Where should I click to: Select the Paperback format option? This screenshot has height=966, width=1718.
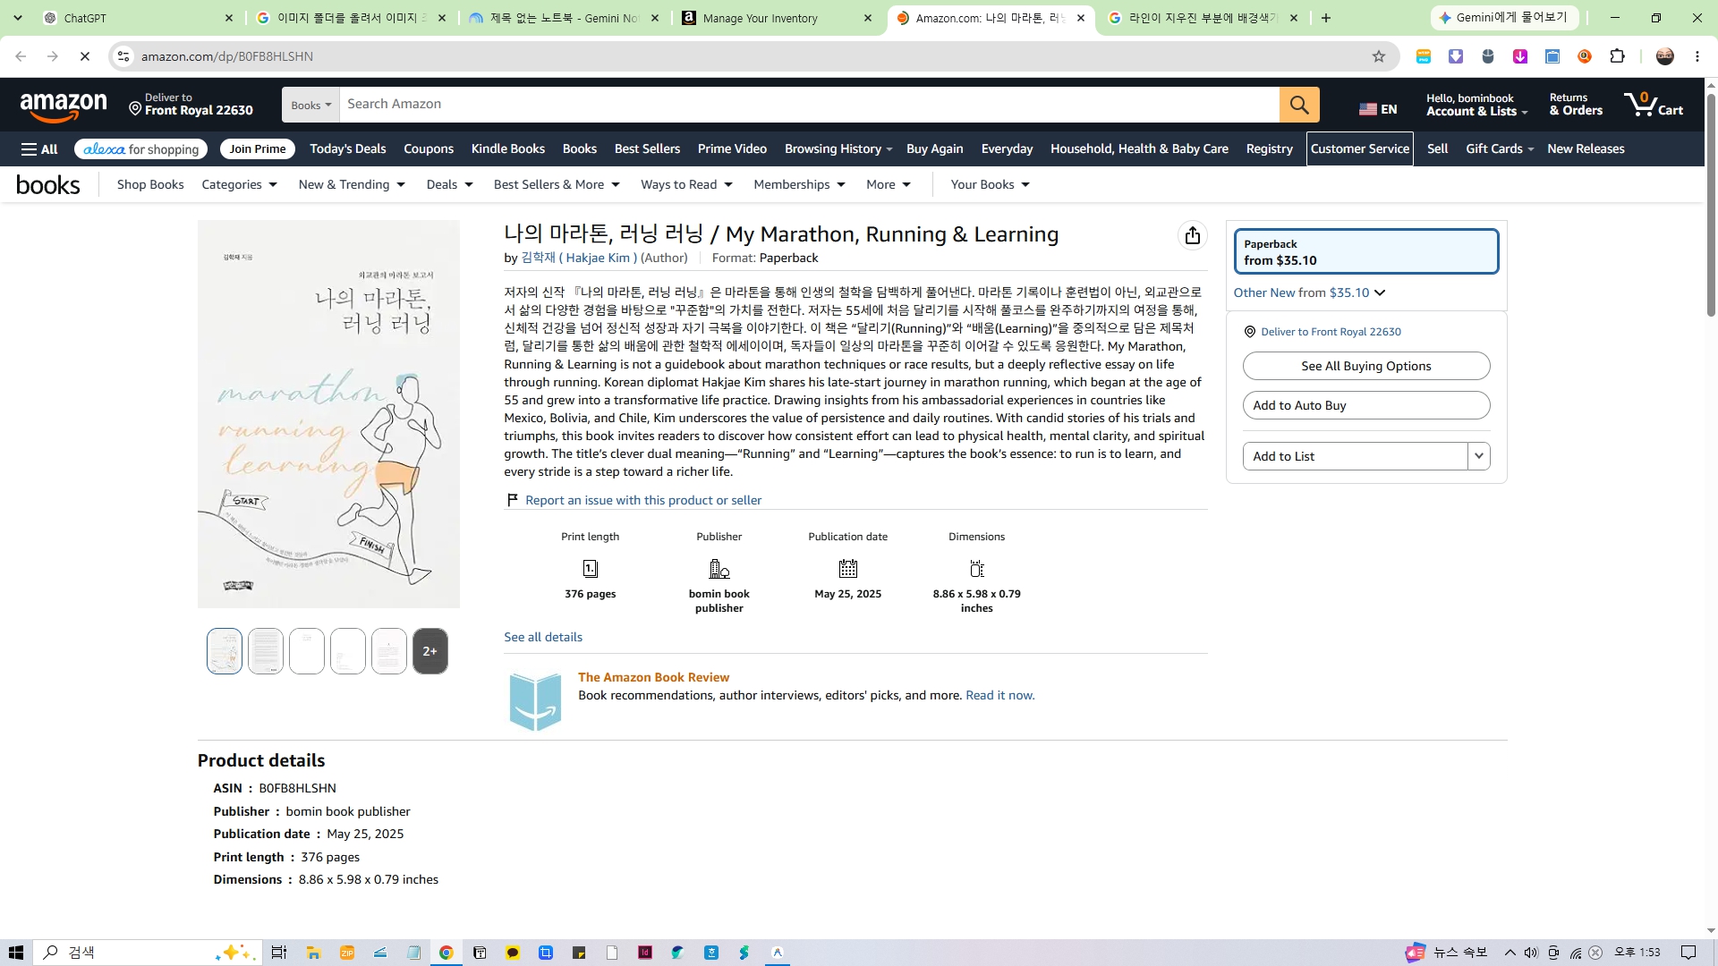click(x=1366, y=251)
